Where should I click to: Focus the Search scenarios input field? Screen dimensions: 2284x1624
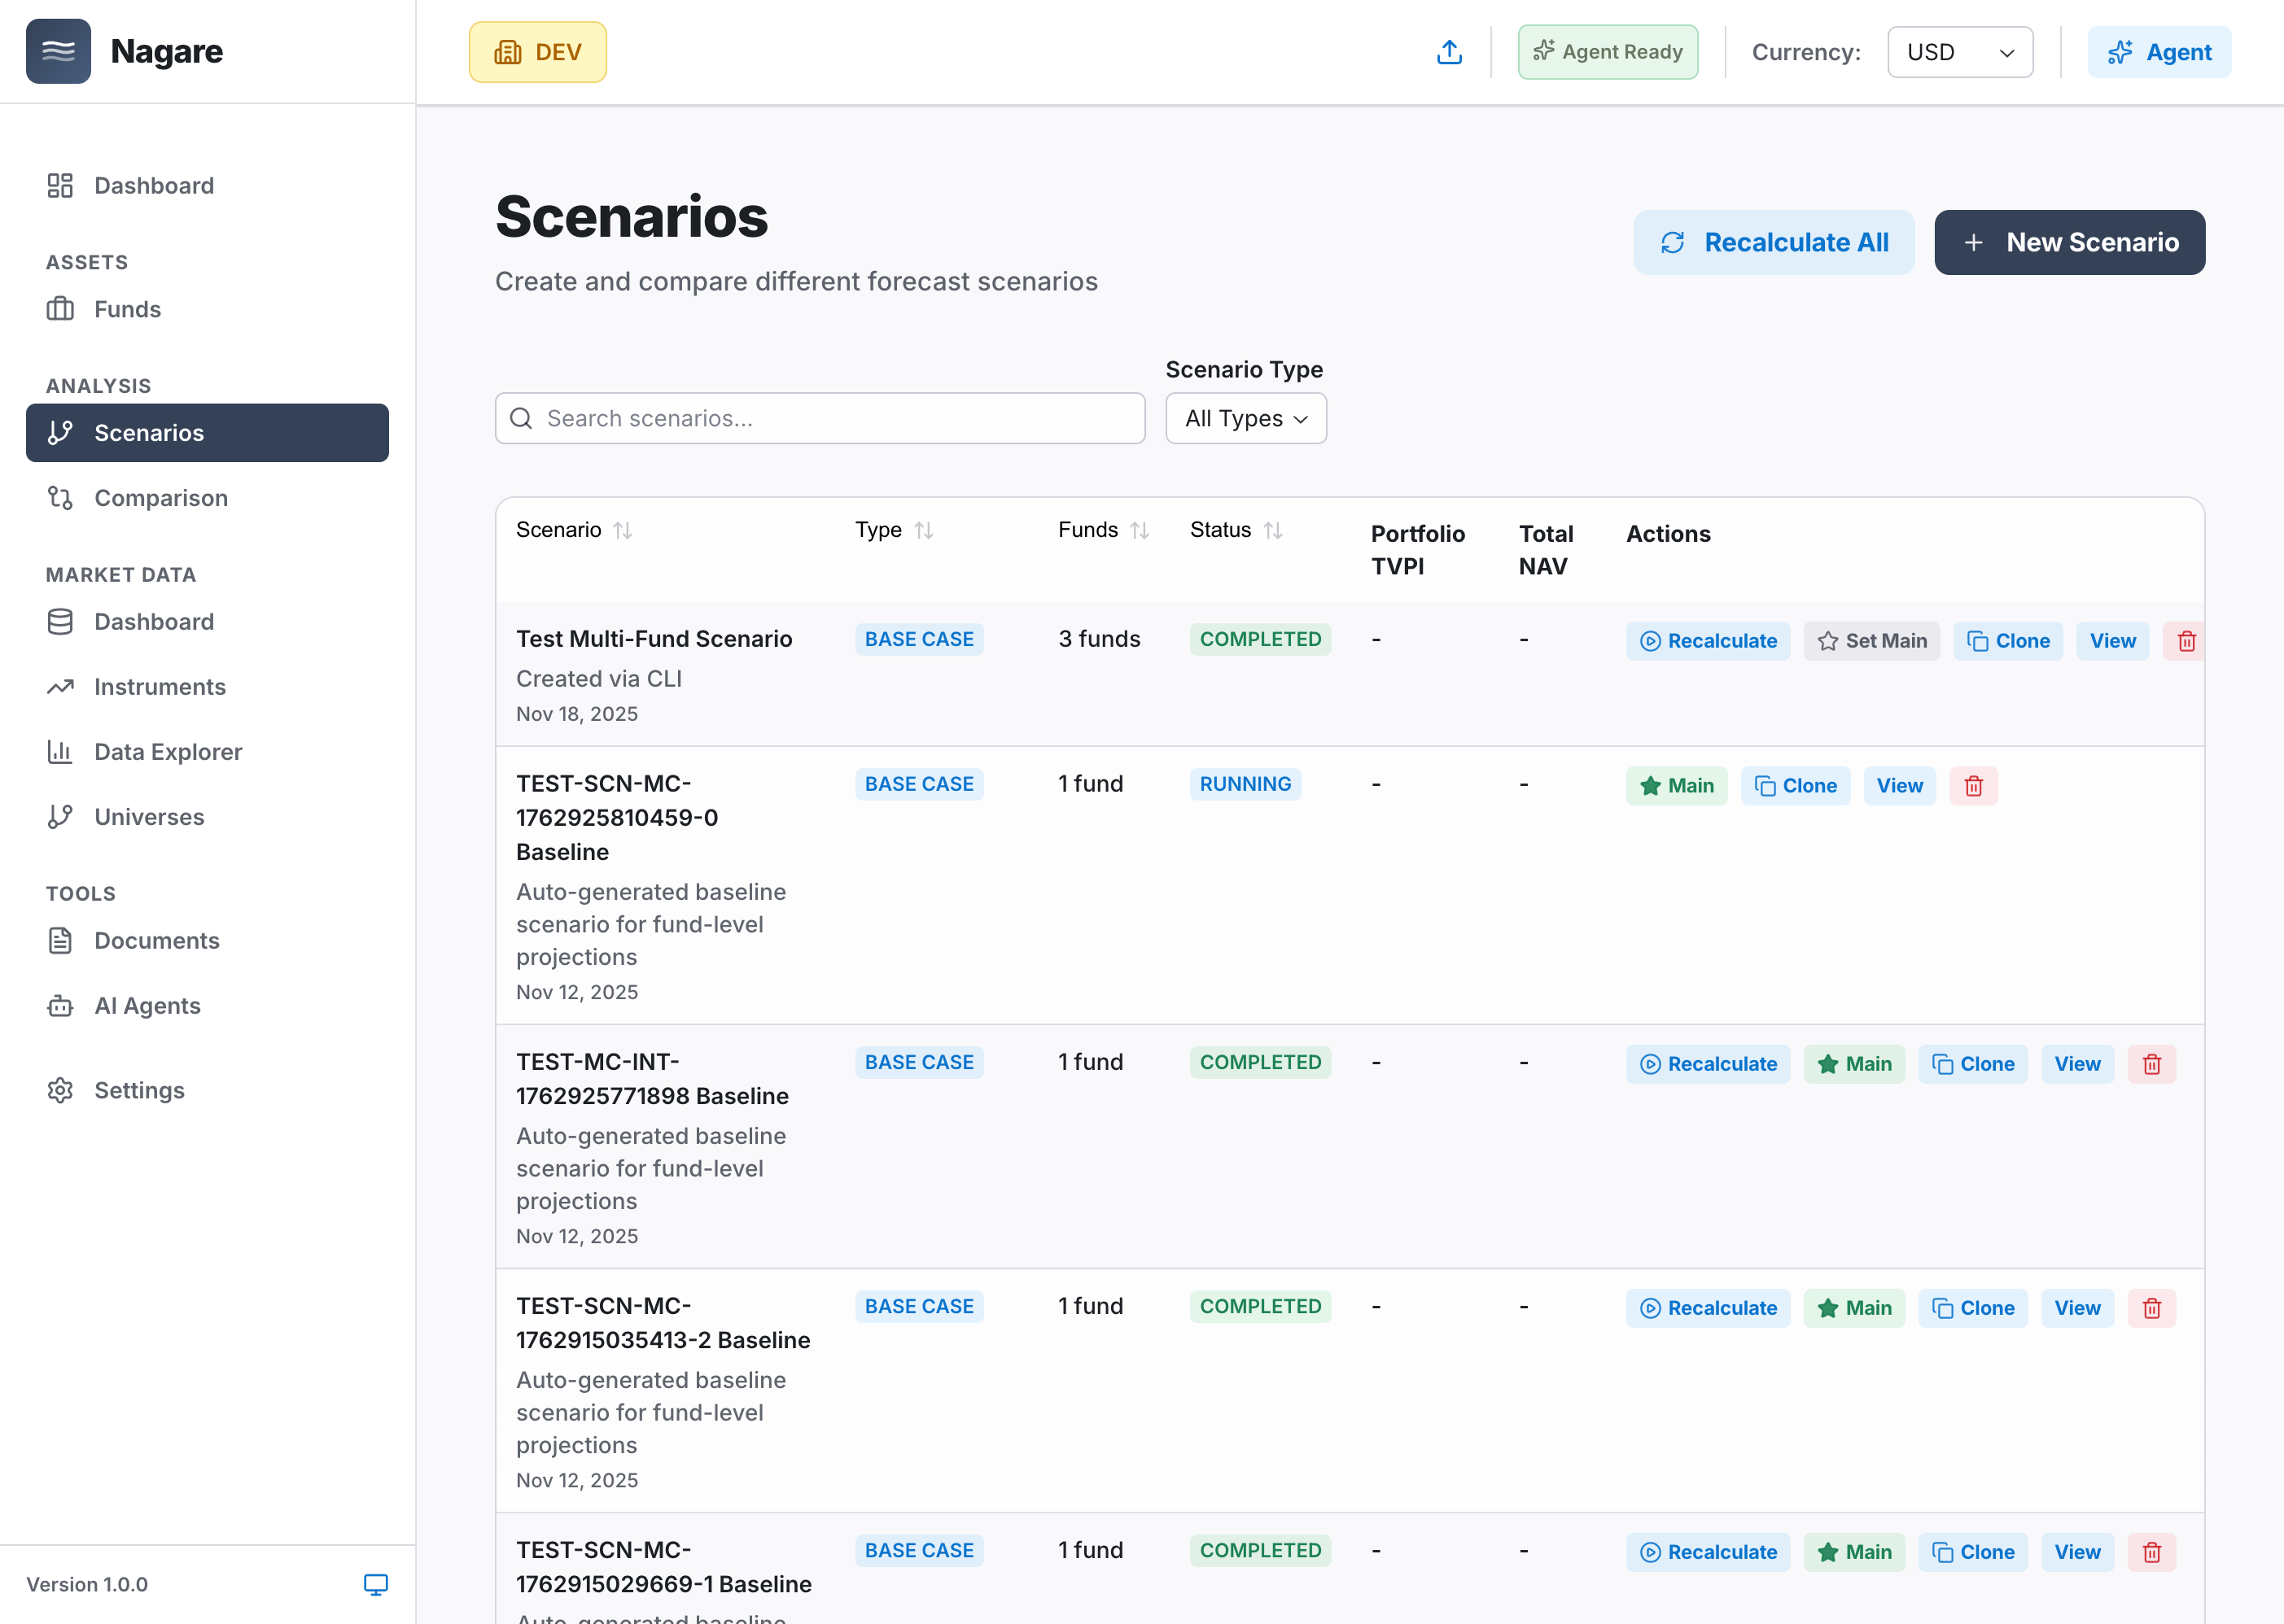[x=820, y=418]
